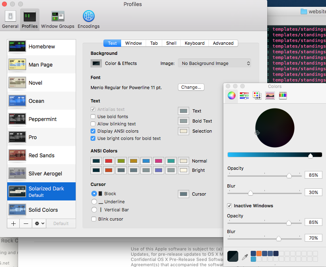Click the current color preview swatch
The width and height of the screenshot is (326, 267).
tap(233, 256)
